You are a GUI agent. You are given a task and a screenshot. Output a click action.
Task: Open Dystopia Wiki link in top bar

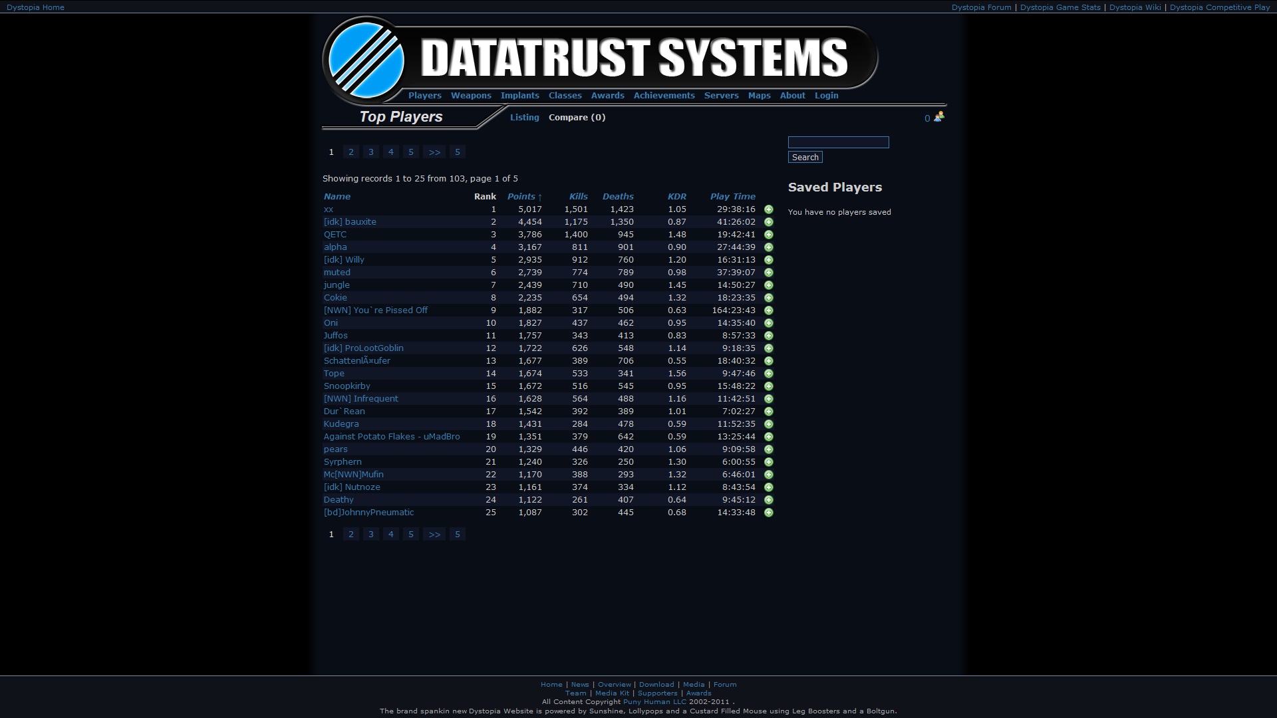click(x=1135, y=7)
